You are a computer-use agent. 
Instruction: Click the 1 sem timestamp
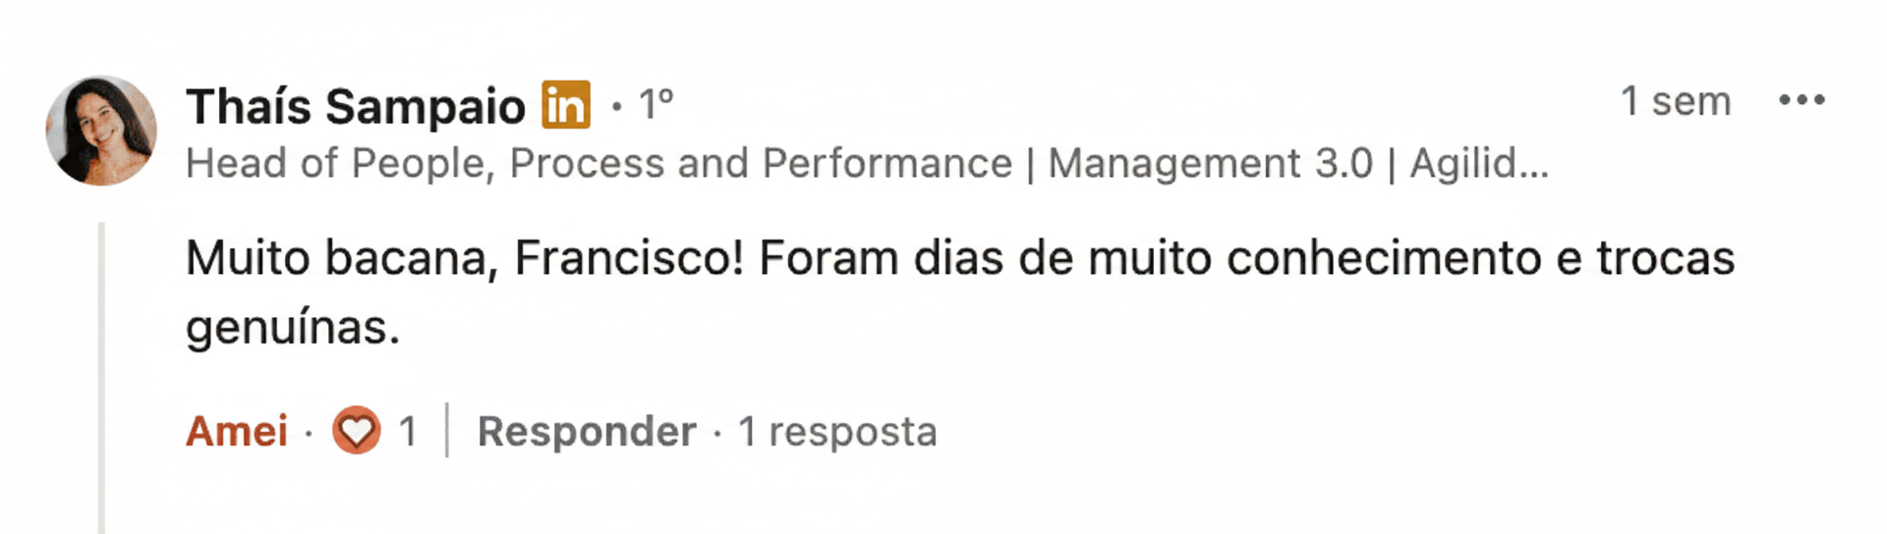tap(1675, 101)
